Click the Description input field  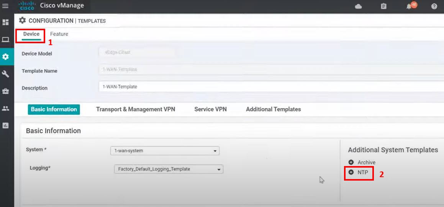[268, 87]
